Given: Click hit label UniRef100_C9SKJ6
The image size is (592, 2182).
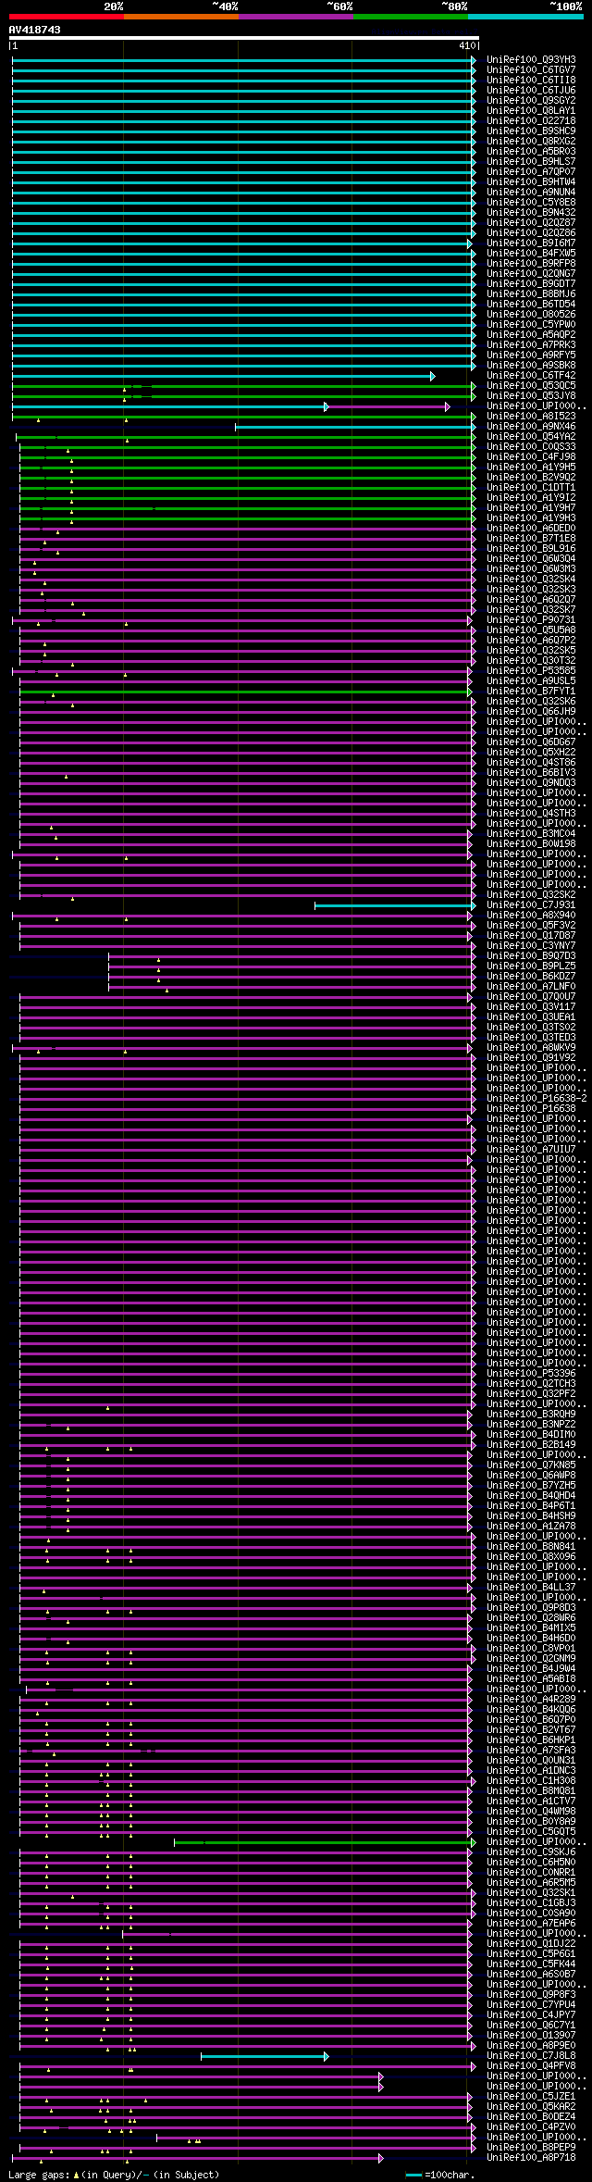Looking at the screenshot, I should (x=531, y=1852).
